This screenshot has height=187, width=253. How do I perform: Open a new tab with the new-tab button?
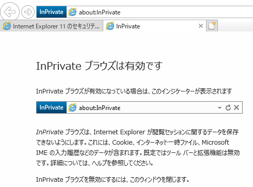(212, 26)
